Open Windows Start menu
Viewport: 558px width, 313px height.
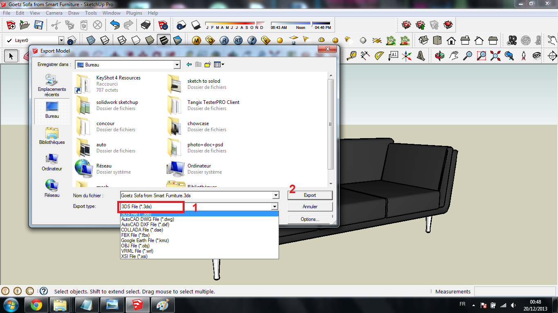coord(11,305)
